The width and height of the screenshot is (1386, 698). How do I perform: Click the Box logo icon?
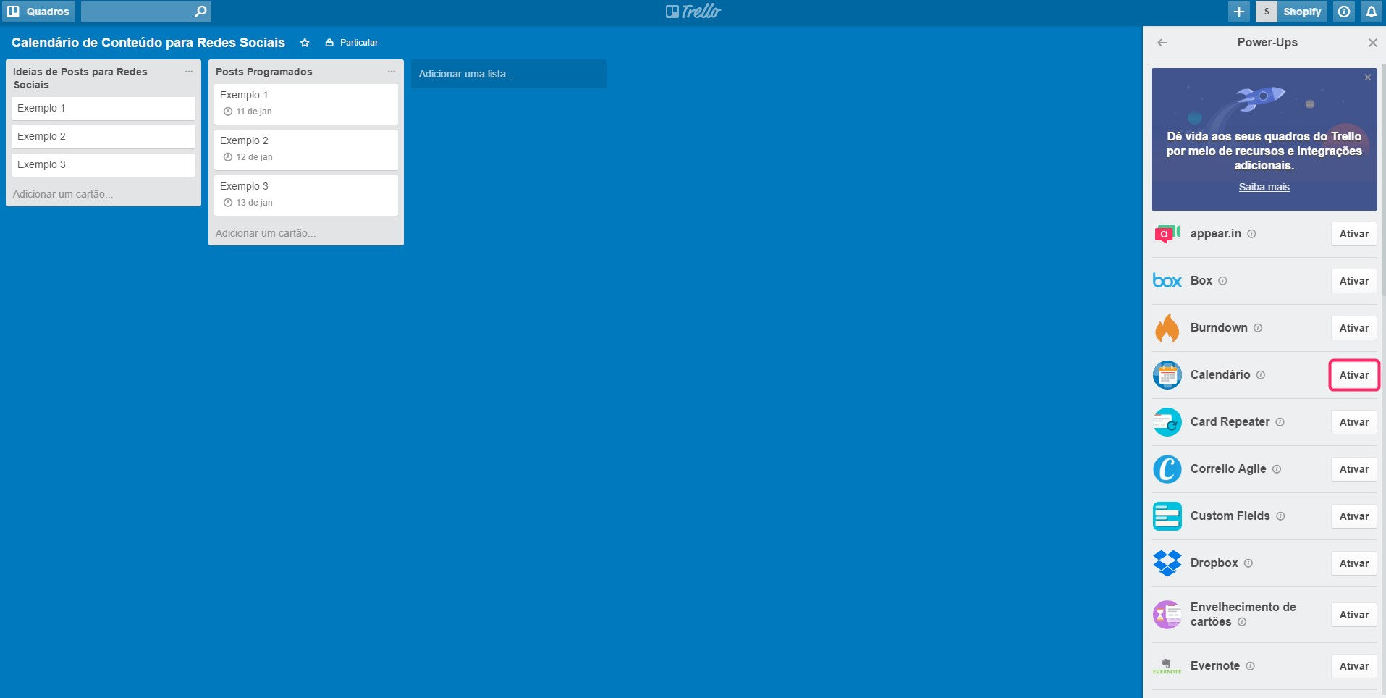(1167, 281)
